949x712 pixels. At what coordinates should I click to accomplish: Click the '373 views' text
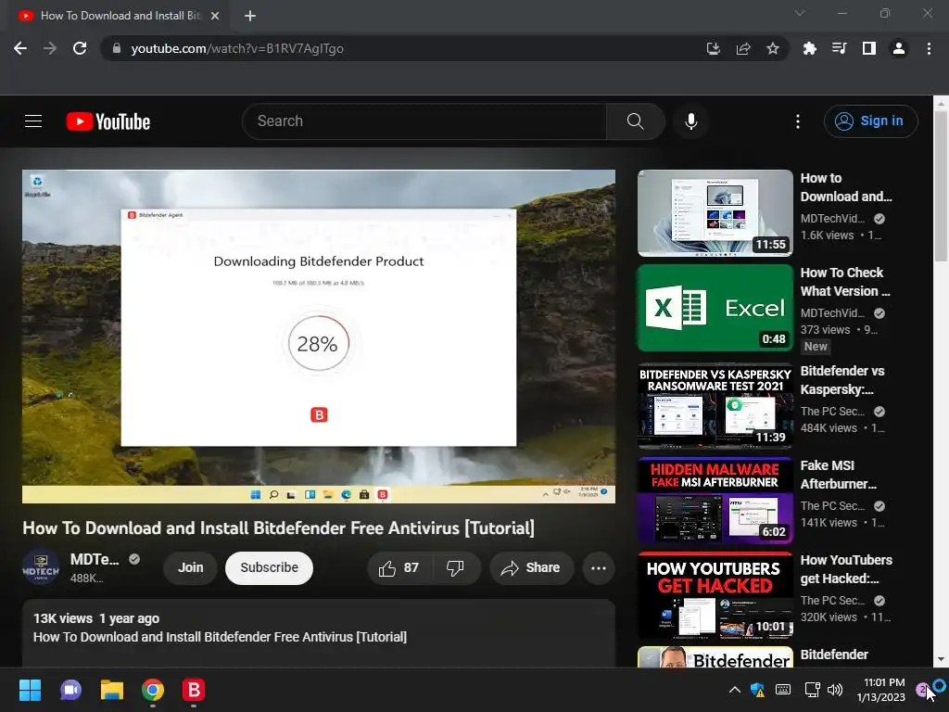tap(825, 330)
